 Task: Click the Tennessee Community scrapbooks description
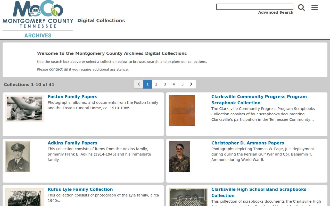263,114
